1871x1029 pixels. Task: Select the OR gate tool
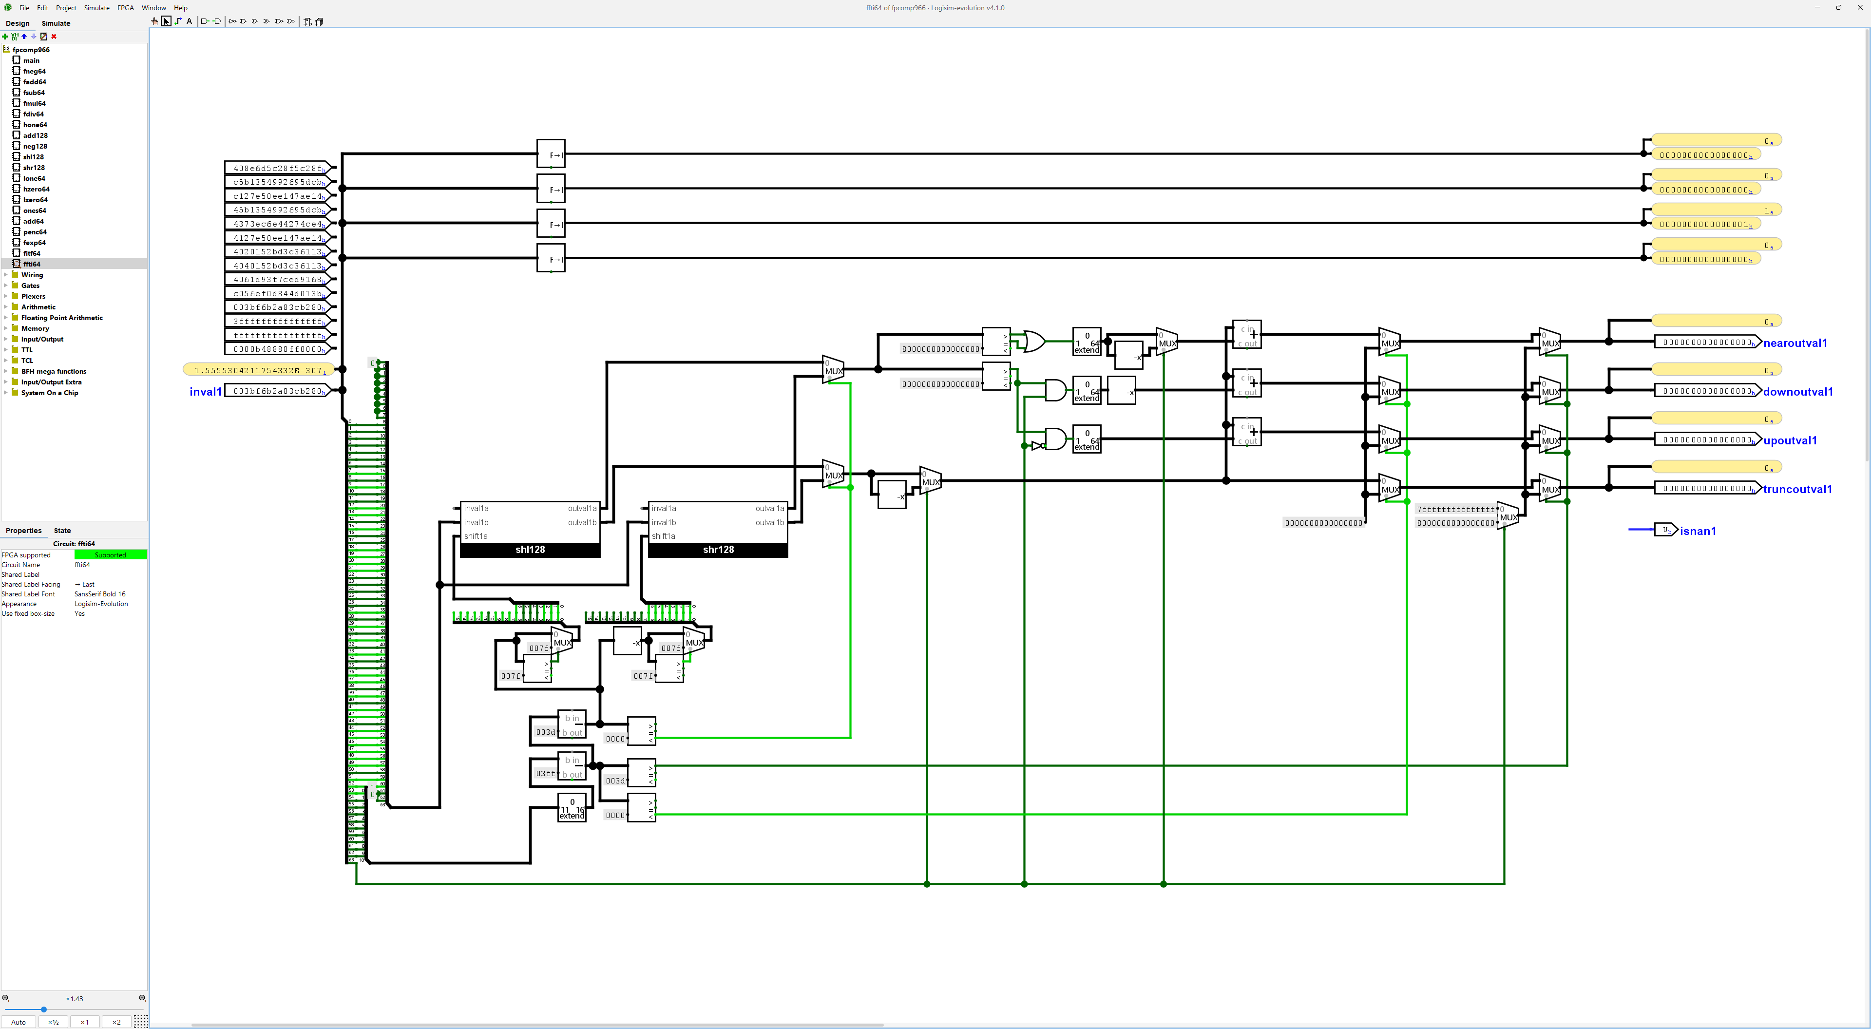point(256,21)
